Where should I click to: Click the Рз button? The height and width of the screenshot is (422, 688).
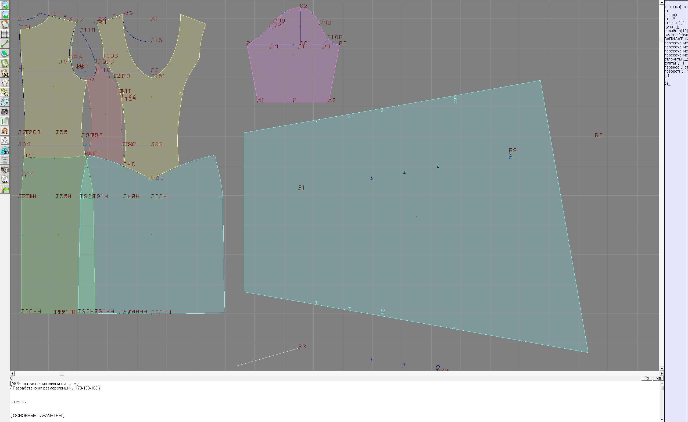tap(647, 378)
